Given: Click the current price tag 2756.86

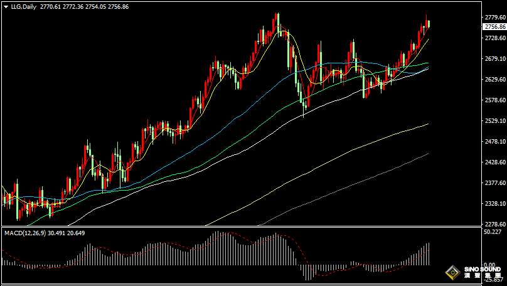Looking at the screenshot, I should pyautogui.click(x=494, y=27).
